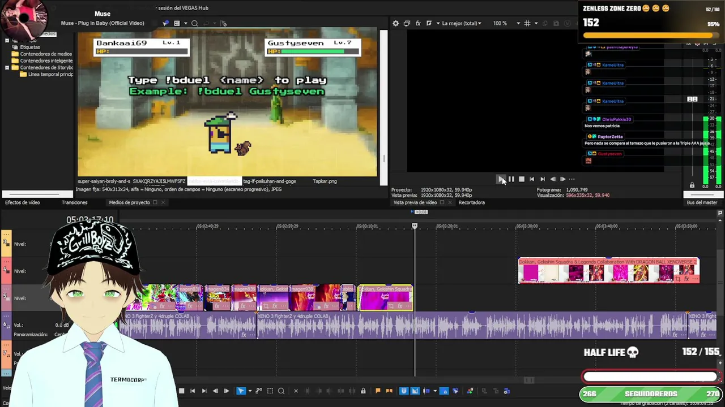Select tag-lf-paikuhan-and-goge media item
The image size is (725, 407).
pos(270,181)
